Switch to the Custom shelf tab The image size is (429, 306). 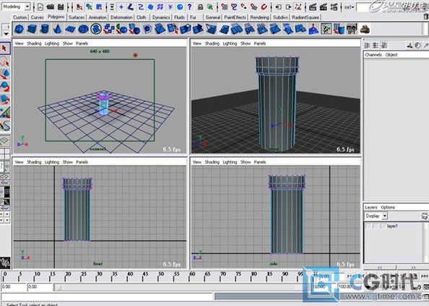coord(20,17)
